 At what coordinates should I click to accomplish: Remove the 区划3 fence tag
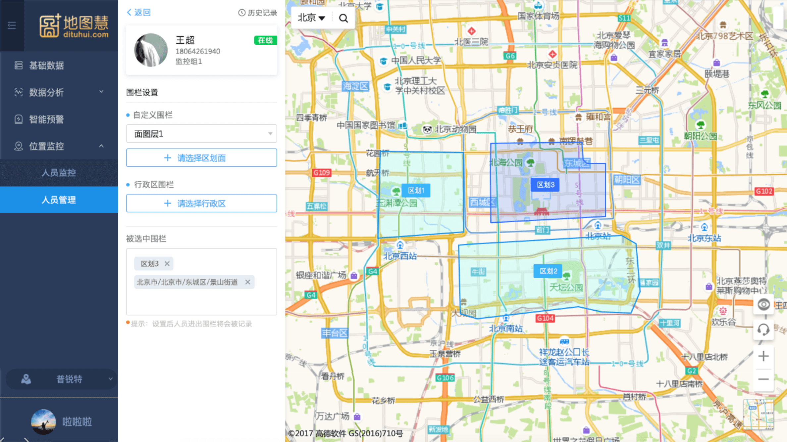click(167, 264)
